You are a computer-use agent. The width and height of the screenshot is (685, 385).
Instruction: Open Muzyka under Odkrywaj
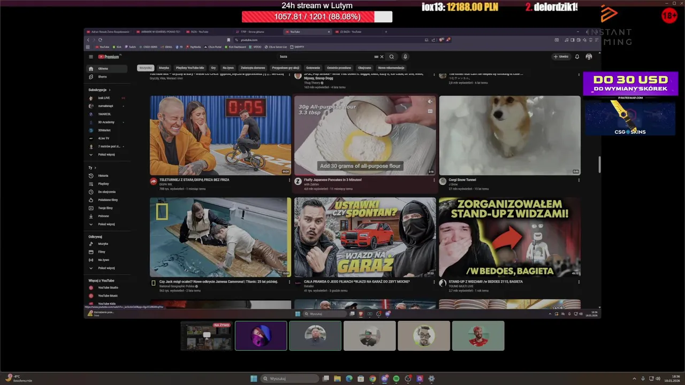pyautogui.click(x=108, y=244)
